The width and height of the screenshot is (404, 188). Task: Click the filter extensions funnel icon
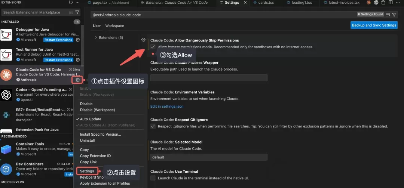(x=77, y=12)
